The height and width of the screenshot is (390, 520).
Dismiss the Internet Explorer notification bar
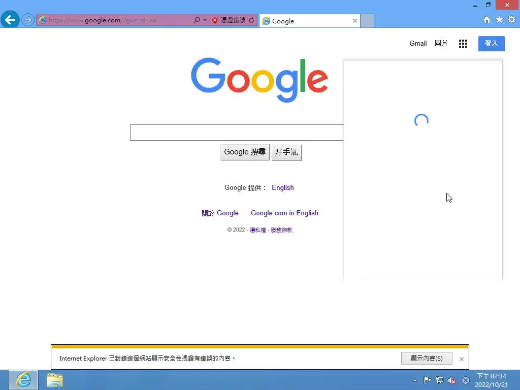tap(461, 359)
